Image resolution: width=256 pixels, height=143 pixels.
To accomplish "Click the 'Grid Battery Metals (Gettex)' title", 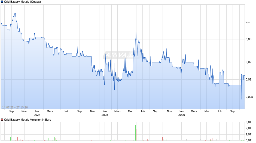I will [22, 2].
